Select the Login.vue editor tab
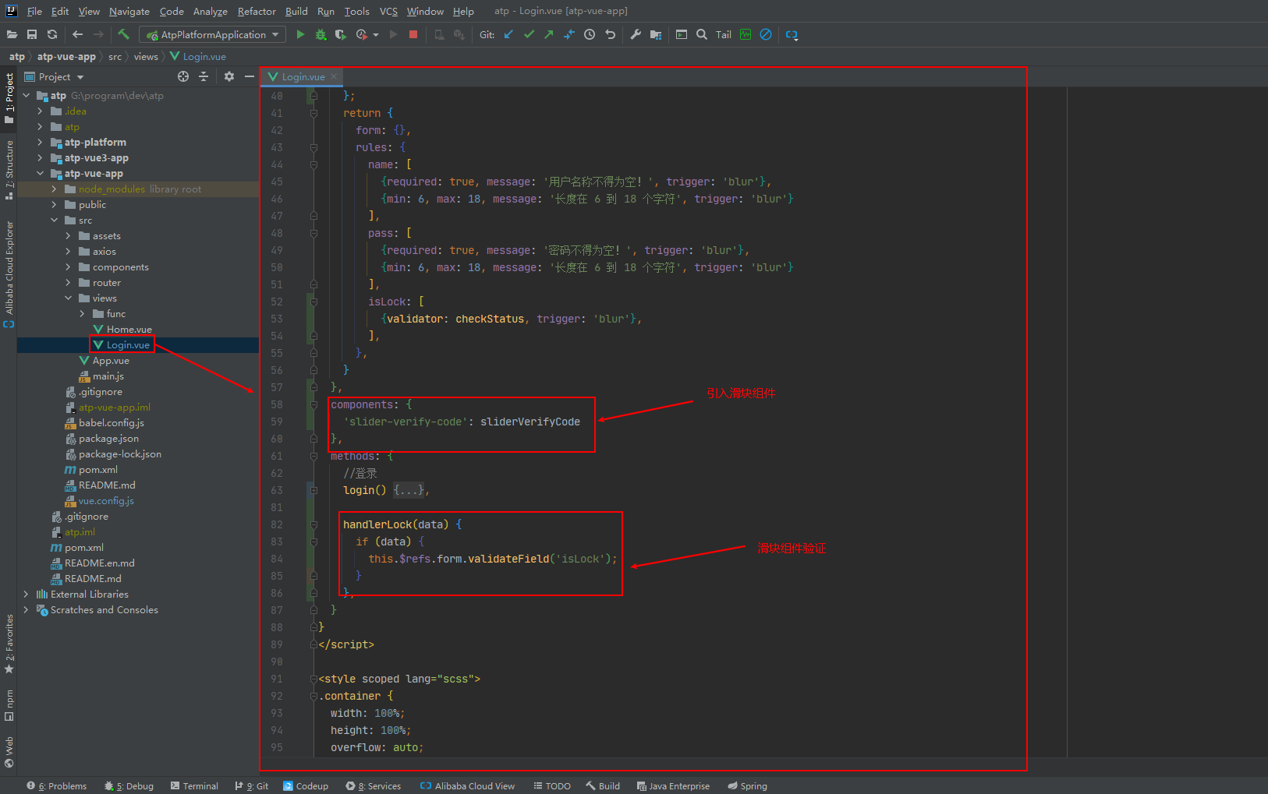This screenshot has height=794, width=1268. (x=303, y=76)
